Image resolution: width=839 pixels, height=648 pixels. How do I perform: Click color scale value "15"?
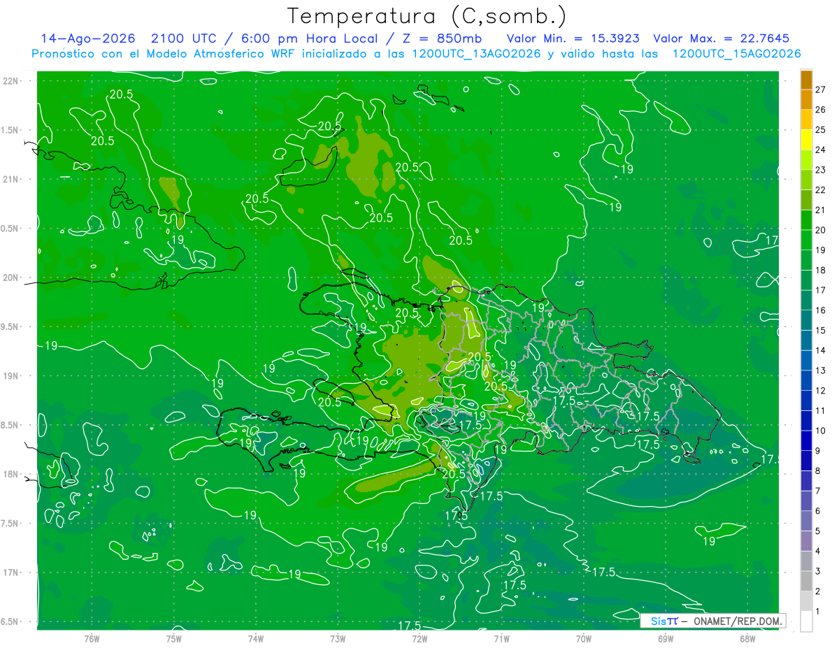821,331
